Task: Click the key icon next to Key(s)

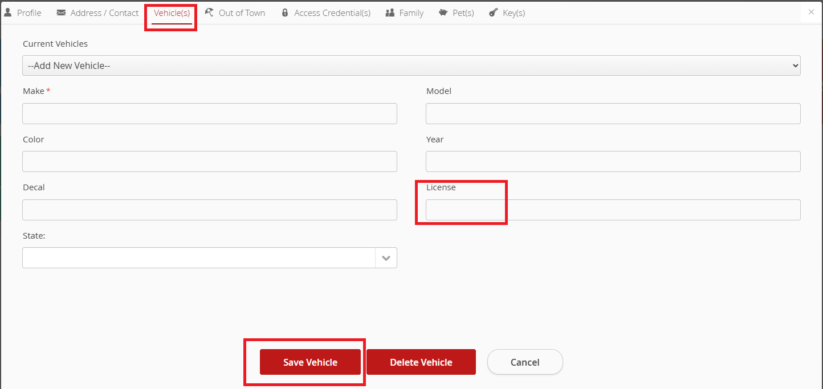Action: tap(492, 12)
